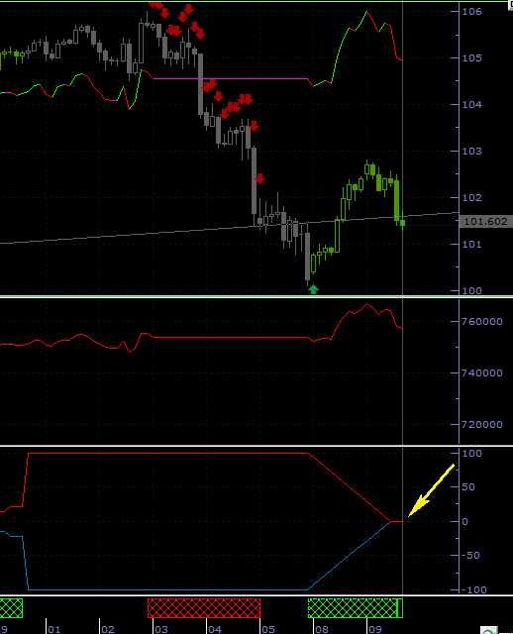Click the small green hatched box at bottom-left
Screen dimensions: 513x634
(x=11, y=607)
